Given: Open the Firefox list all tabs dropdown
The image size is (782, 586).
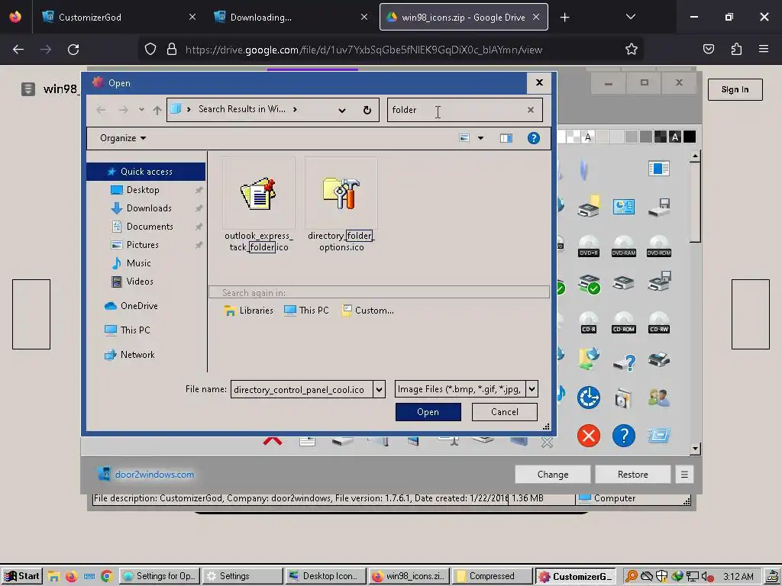Looking at the screenshot, I should tap(630, 17).
